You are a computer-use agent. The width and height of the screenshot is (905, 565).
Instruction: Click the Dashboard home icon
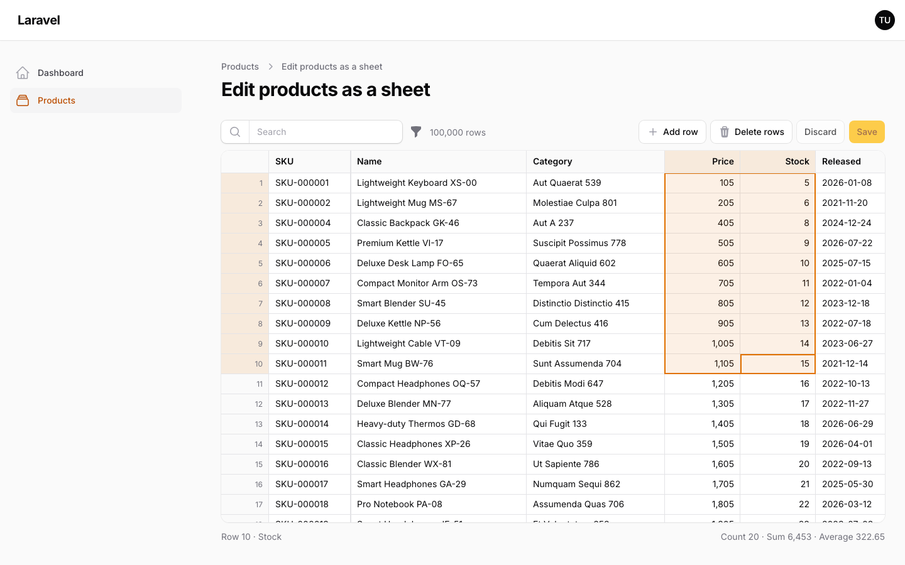[x=23, y=73]
